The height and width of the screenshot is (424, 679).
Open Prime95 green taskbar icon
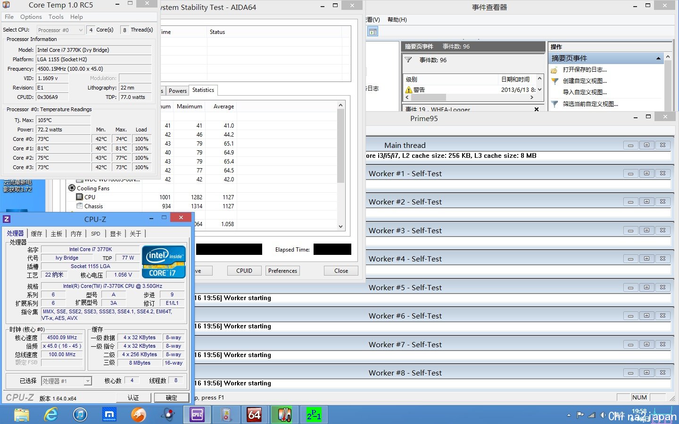314,415
